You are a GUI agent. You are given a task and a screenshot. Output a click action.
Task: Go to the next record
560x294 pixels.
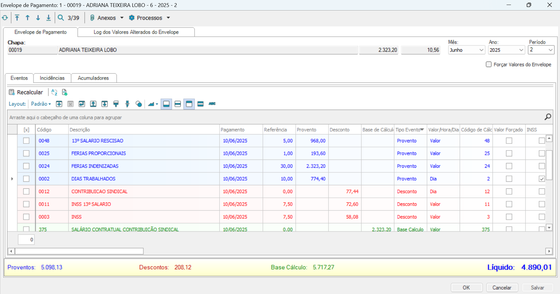38,18
